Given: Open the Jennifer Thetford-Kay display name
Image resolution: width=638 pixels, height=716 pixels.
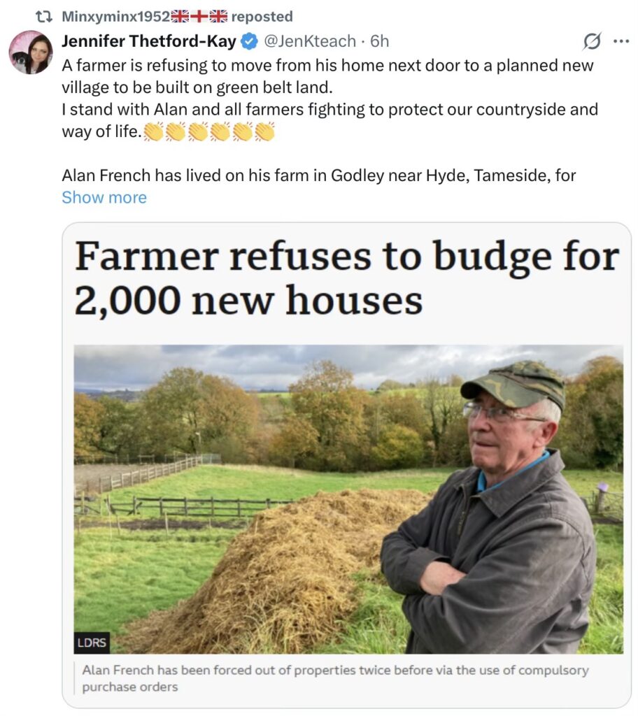Looking at the screenshot, I should coord(149,41).
